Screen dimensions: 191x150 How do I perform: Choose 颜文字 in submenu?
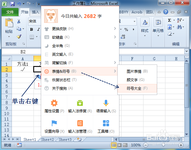coord(137,80)
